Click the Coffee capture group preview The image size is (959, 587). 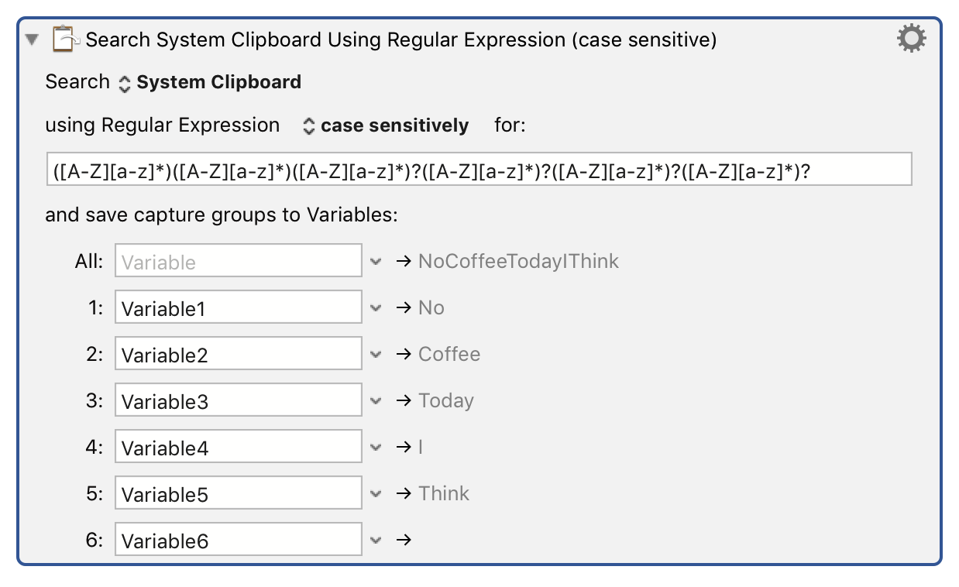coord(449,354)
